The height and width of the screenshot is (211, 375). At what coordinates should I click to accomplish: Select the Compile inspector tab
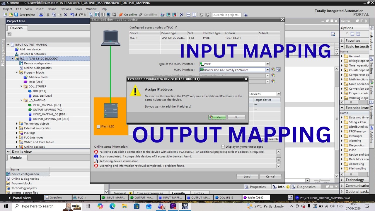tap(178, 193)
